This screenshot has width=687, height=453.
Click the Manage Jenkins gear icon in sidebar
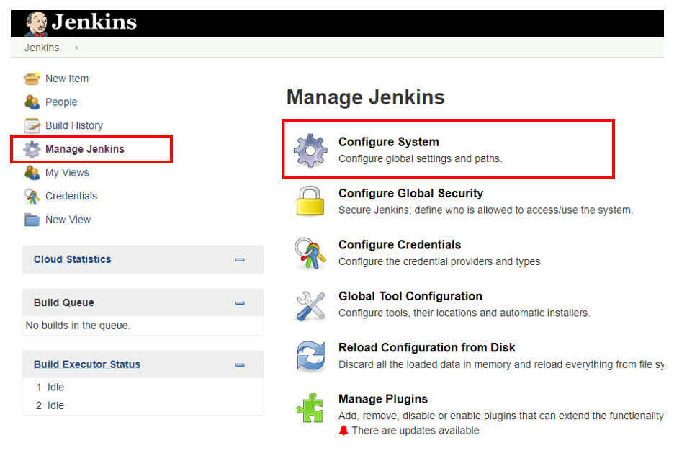point(32,149)
